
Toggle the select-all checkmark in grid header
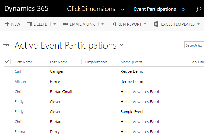7,62
